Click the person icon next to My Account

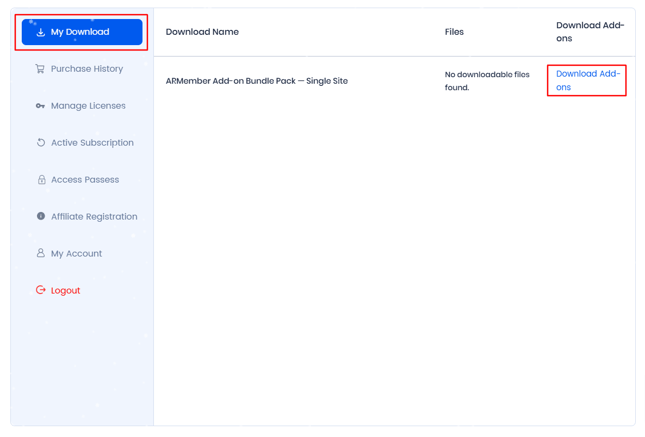pyautogui.click(x=41, y=253)
